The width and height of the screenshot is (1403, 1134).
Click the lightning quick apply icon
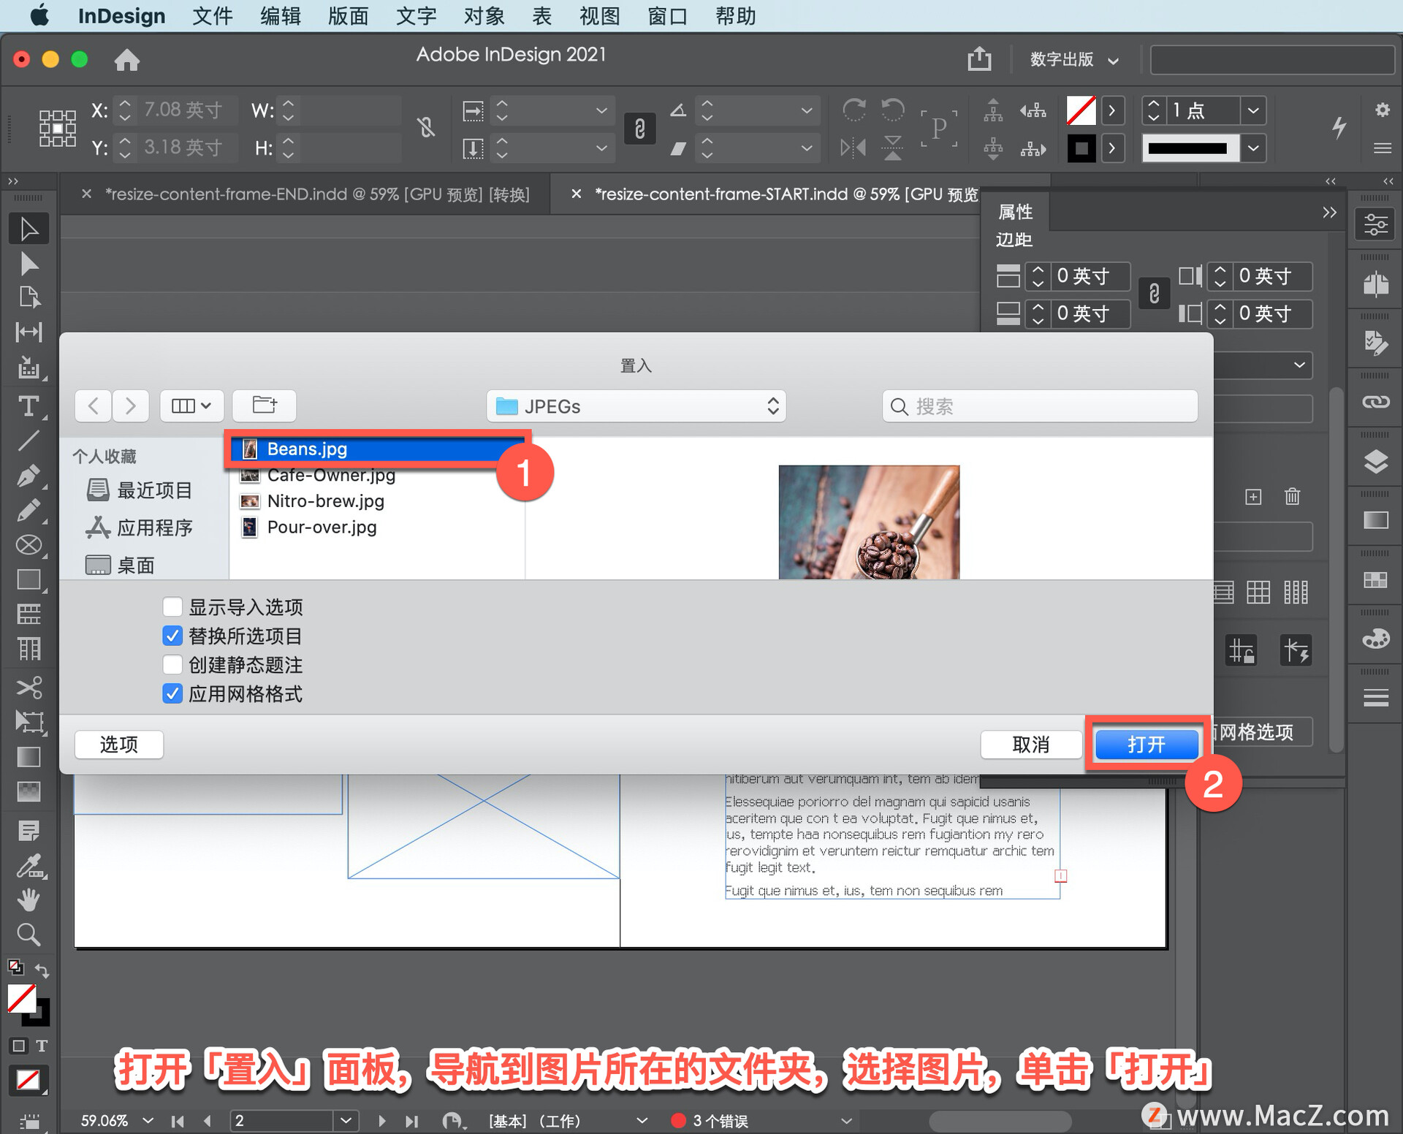click(1339, 128)
